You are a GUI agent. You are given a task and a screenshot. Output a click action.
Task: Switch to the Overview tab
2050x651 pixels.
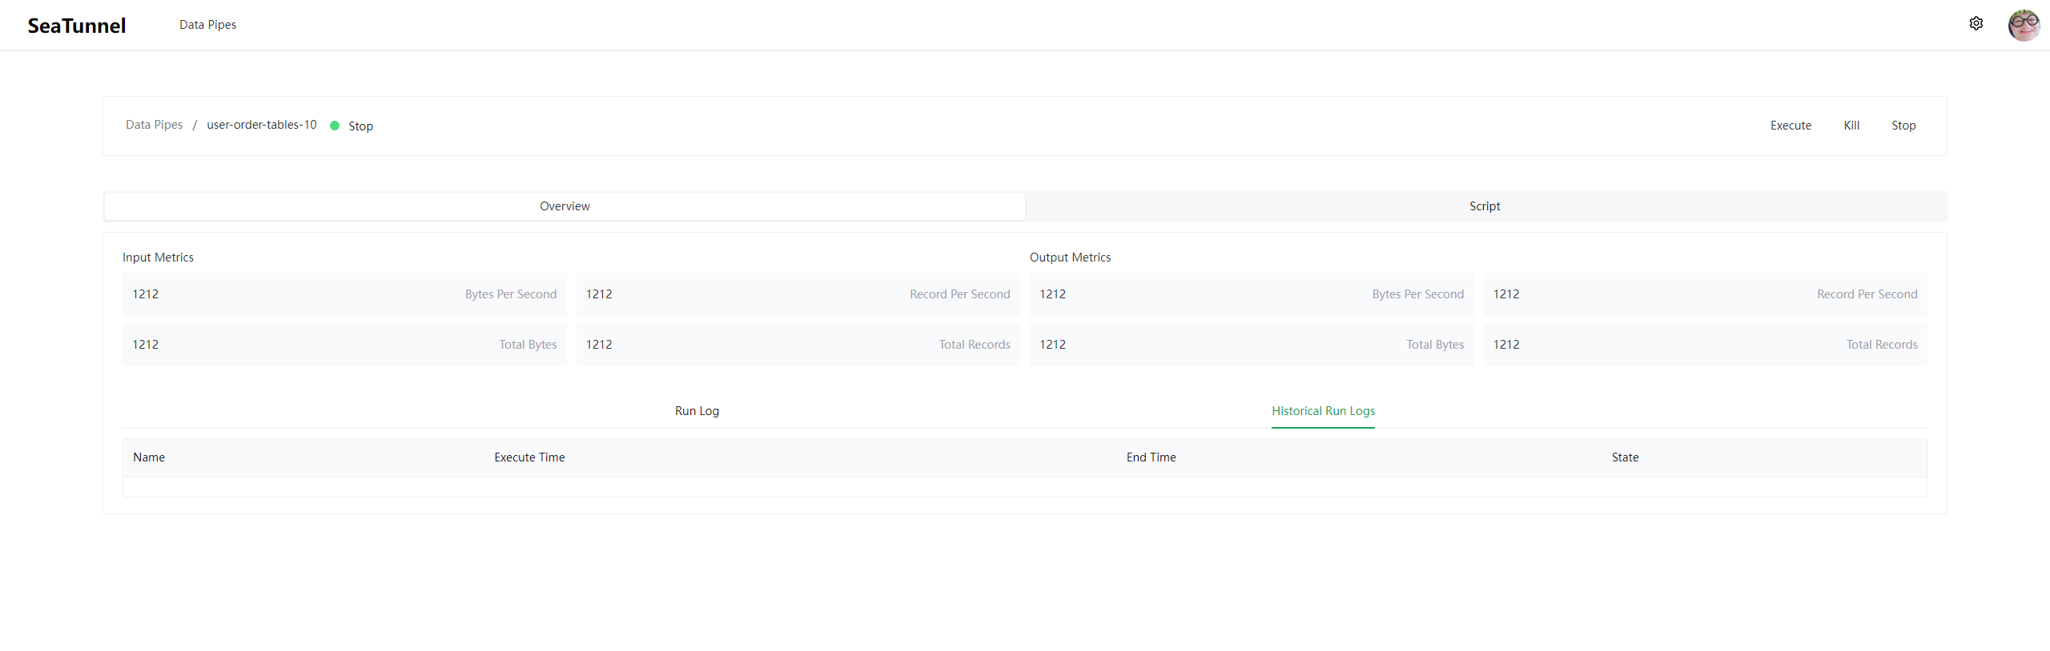(565, 206)
